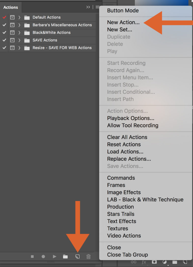Screen dimensions: 193x267
Task: Expand Barbara's Miscellaneous Actions set
Action: click(x=19, y=25)
